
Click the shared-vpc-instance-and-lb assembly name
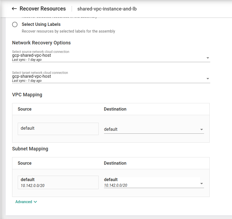(x=107, y=9)
